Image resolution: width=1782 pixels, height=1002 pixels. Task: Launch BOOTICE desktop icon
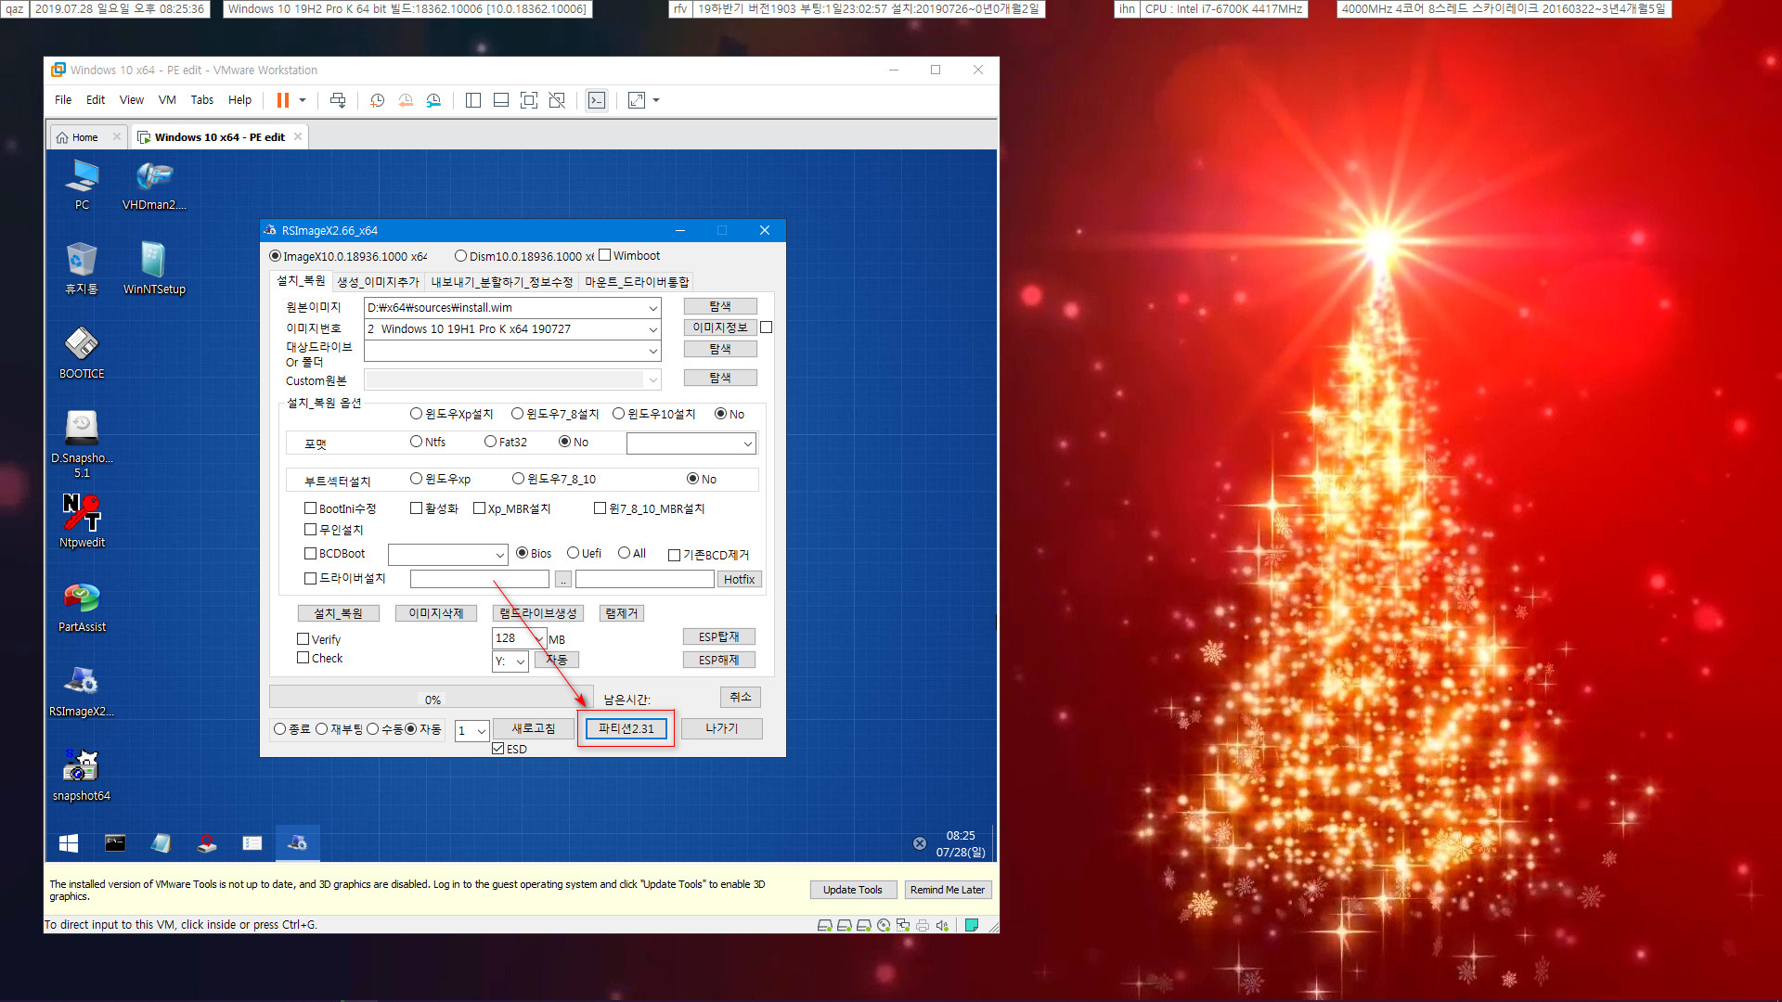pos(82,353)
